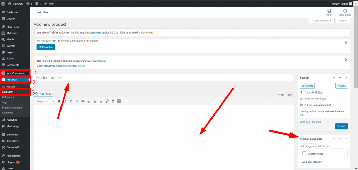
Task: Click the Preview button
Action: click(342, 86)
